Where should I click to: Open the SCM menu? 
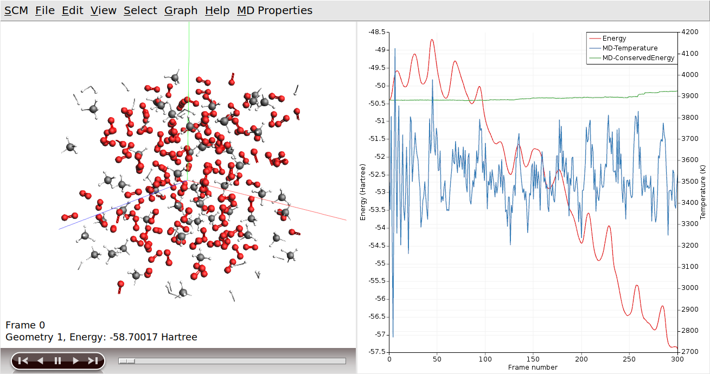(16, 10)
